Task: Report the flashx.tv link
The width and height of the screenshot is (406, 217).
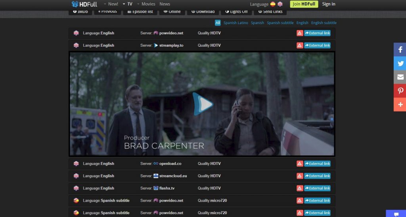Action: [300, 189]
